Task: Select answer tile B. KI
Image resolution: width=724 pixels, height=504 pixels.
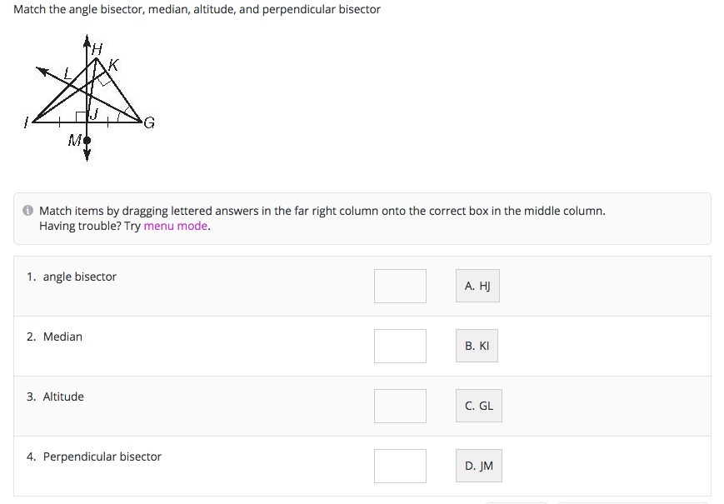Action: tap(477, 346)
